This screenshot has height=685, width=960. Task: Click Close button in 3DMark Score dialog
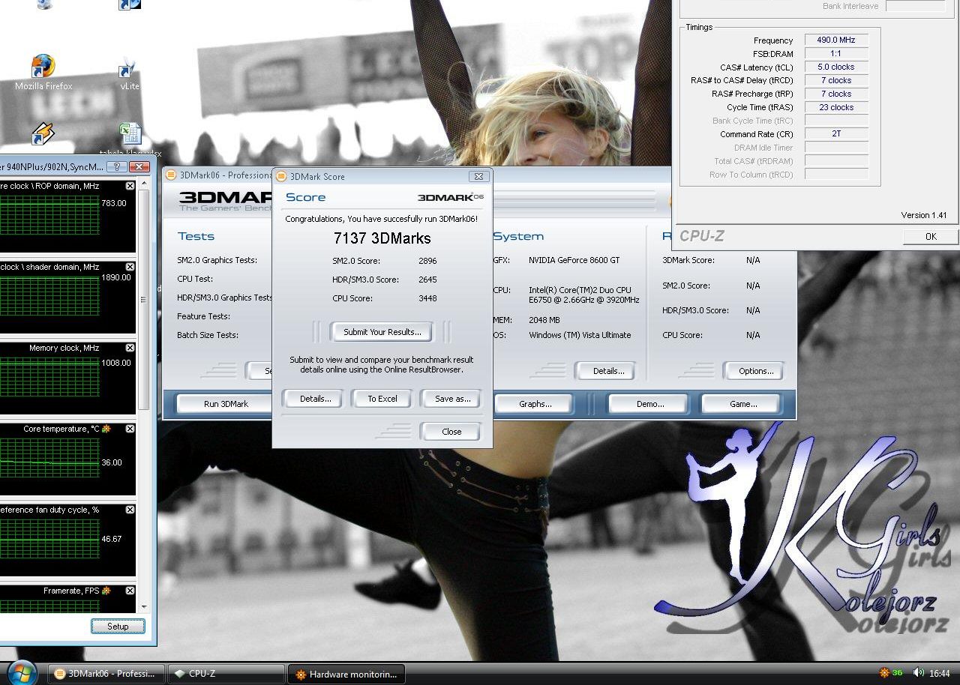tap(451, 432)
